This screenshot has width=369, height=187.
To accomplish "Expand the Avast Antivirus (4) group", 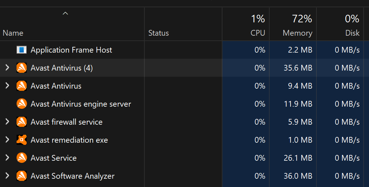I will tap(7, 68).
